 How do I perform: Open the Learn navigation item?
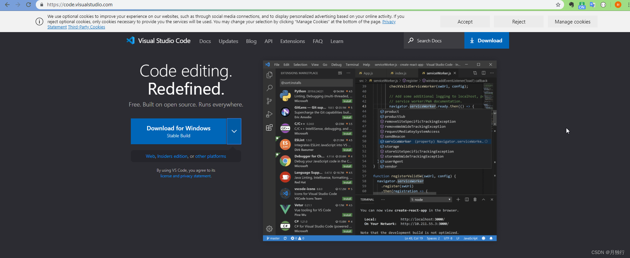(x=337, y=41)
